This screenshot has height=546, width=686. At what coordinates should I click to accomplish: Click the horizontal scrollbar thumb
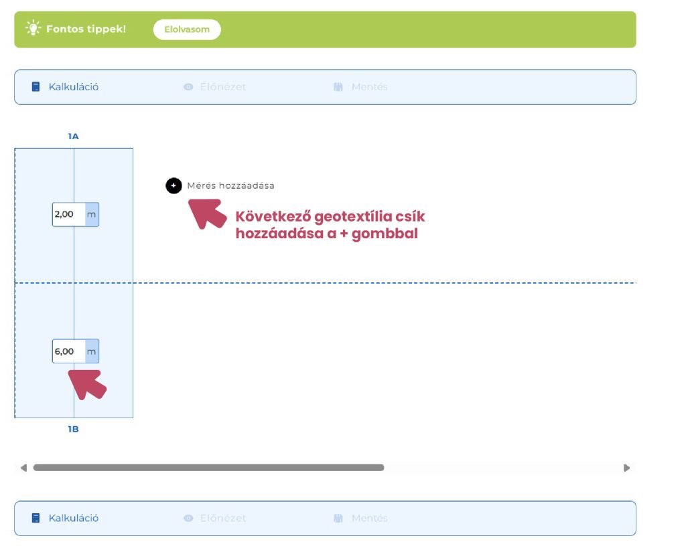coord(208,468)
